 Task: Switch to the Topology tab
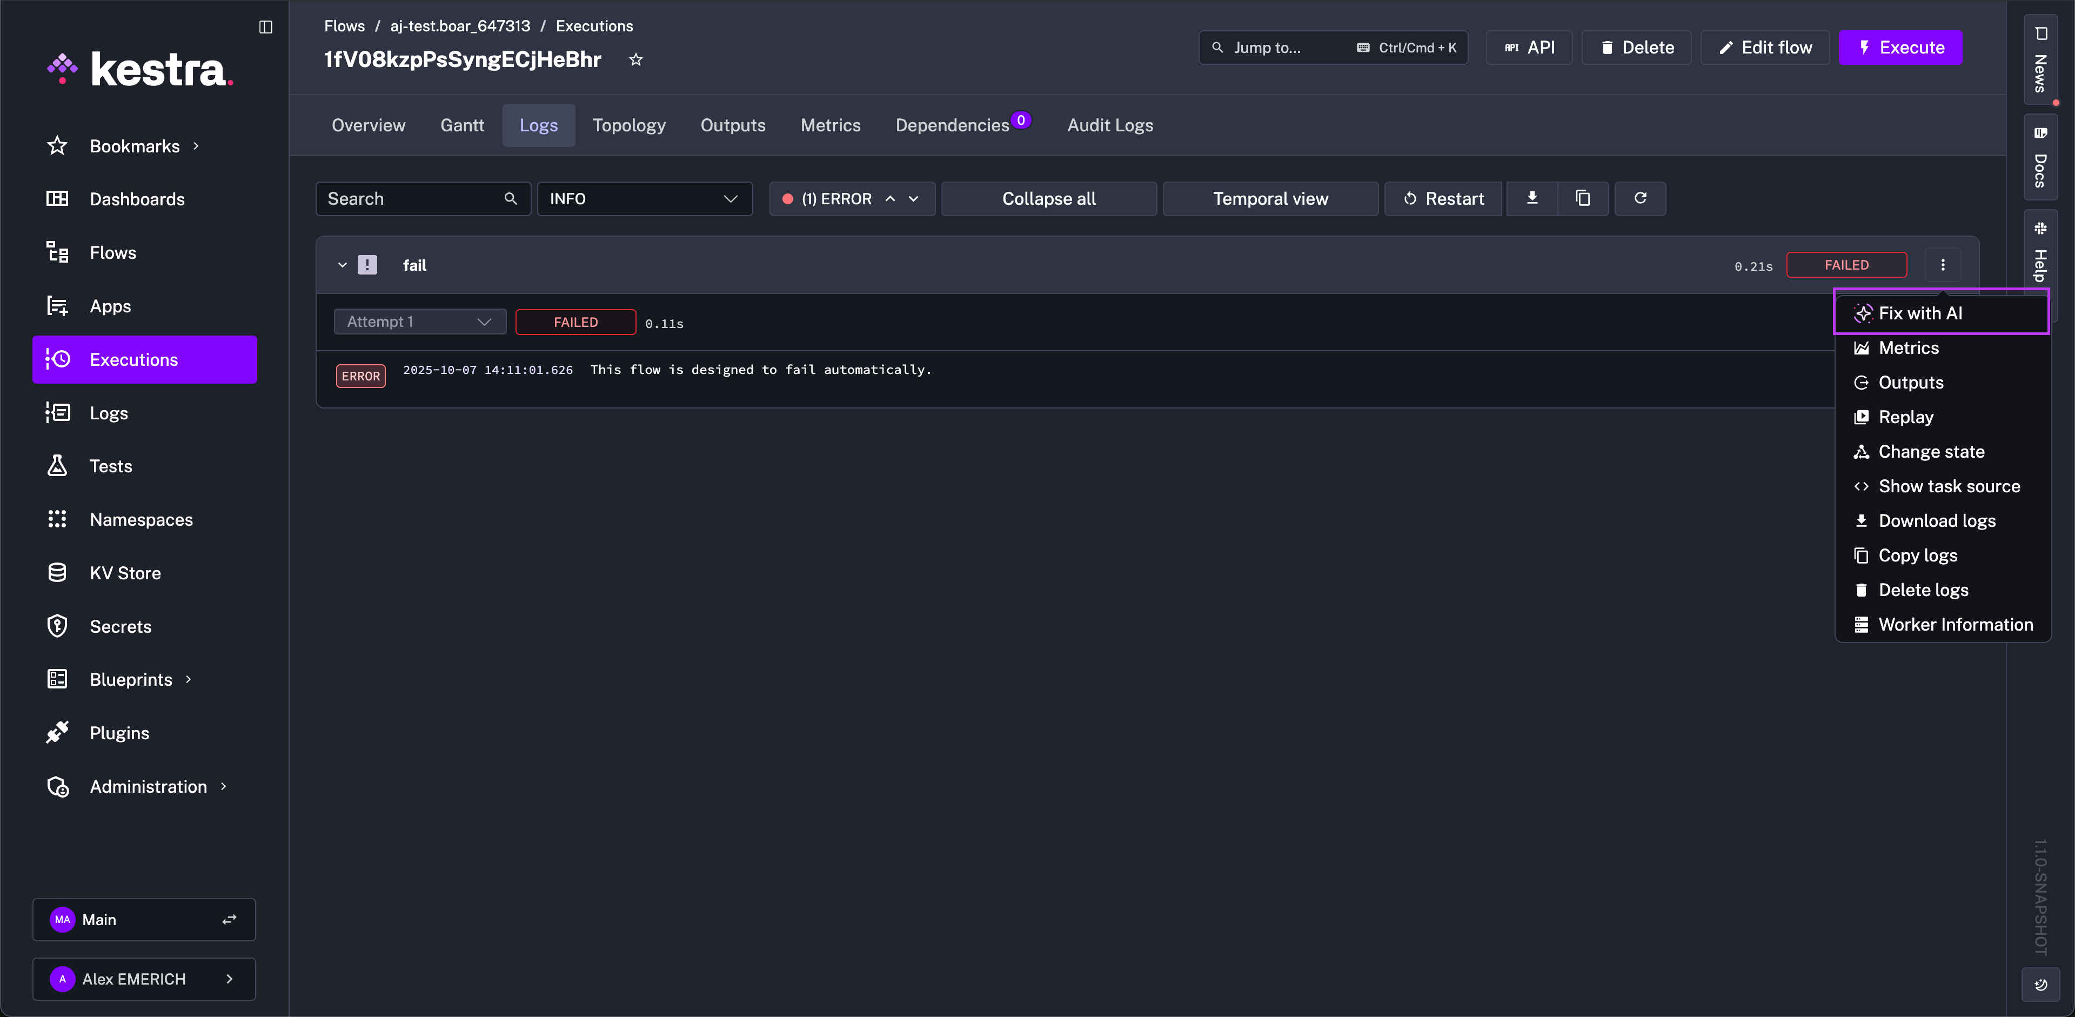629,125
